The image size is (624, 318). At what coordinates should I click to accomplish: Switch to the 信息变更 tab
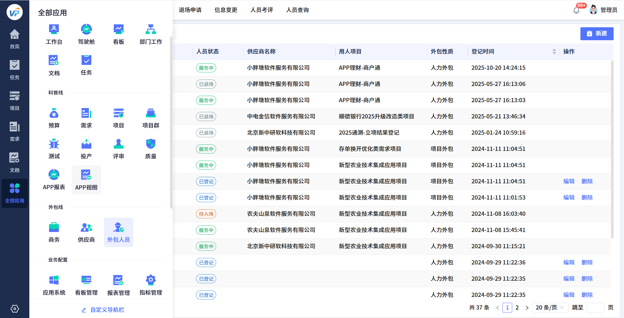pyautogui.click(x=226, y=10)
